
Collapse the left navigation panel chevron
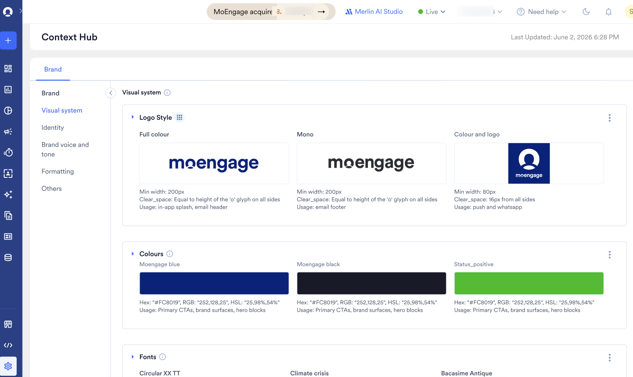click(x=111, y=93)
